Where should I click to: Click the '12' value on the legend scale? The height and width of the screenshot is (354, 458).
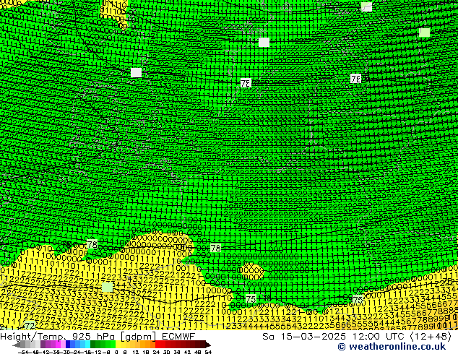[136, 352]
